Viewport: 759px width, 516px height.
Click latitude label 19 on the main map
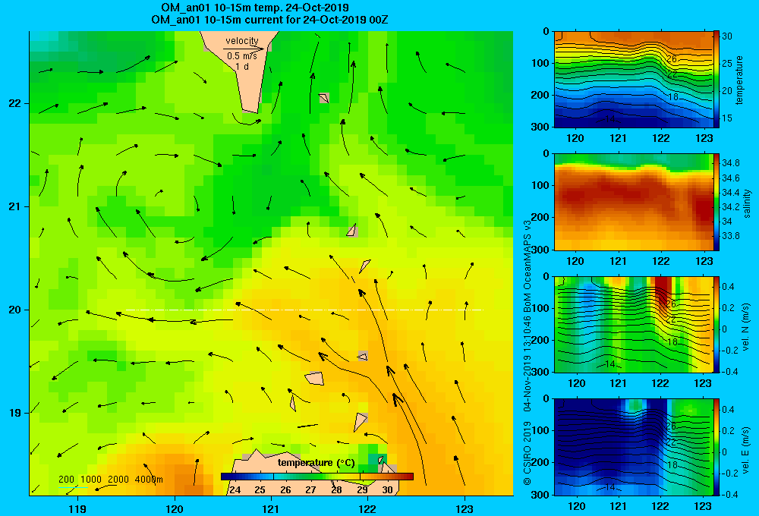pos(14,413)
